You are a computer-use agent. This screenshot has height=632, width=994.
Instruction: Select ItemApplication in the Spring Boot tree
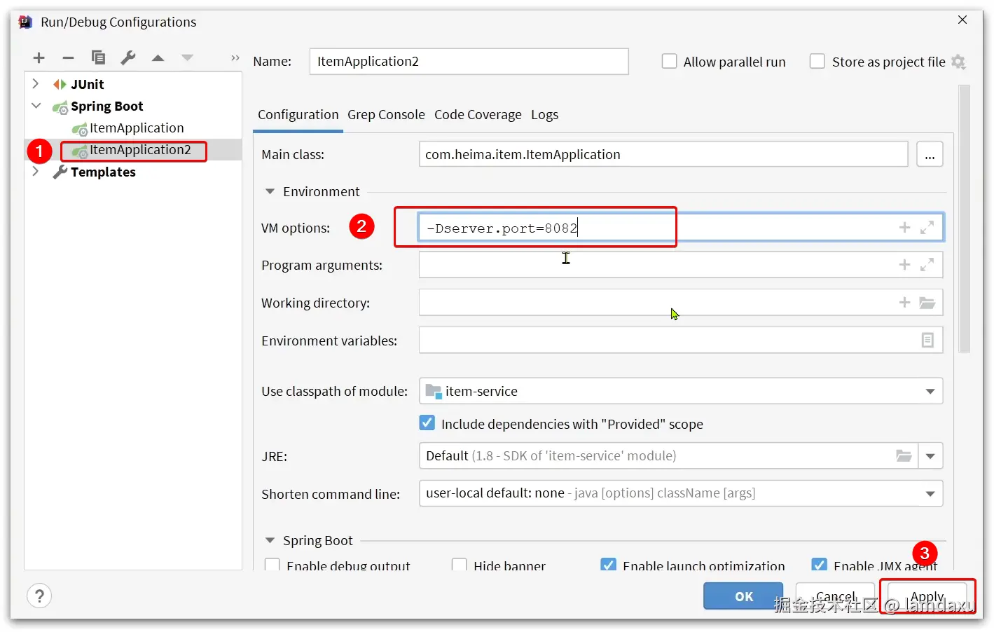(x=137, y=128)
